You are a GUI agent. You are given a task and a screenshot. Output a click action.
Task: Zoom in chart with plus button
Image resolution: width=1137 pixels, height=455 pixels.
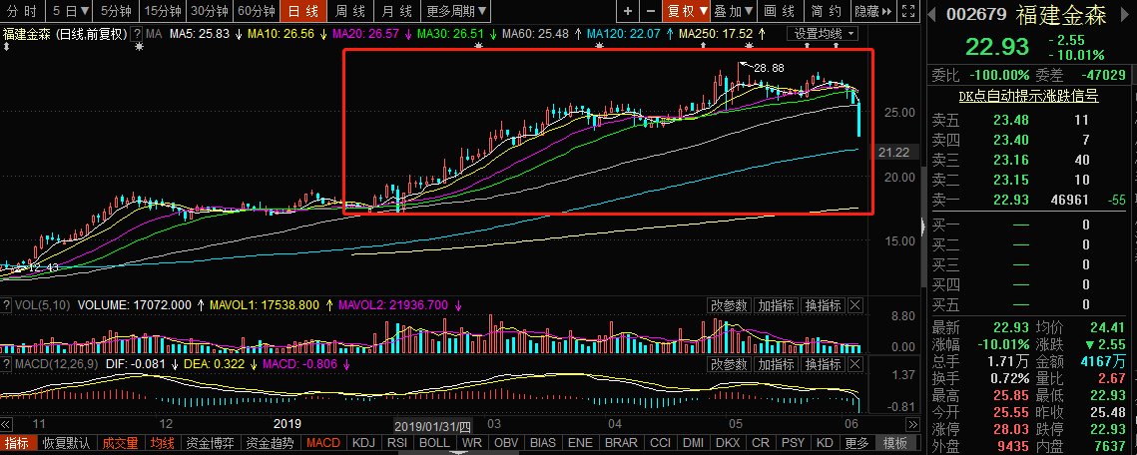tap(627, 11)
